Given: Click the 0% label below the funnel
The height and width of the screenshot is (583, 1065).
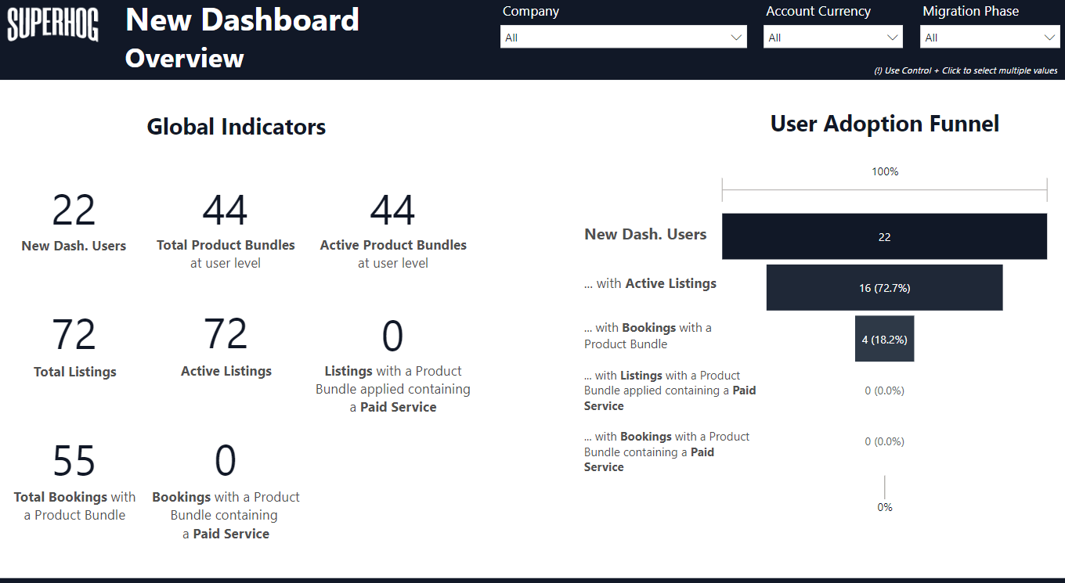Looking at the screenshot, I should coord(884,507).
